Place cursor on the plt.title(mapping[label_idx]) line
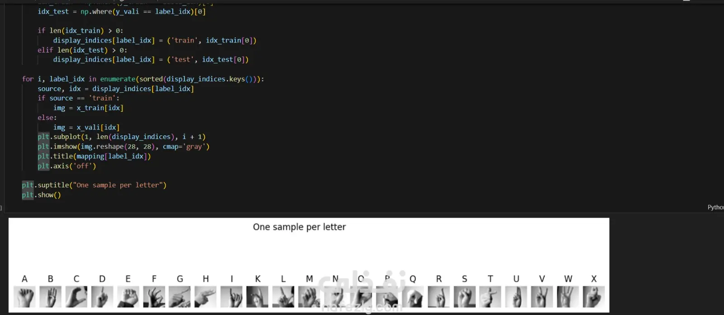 [94, 157]
